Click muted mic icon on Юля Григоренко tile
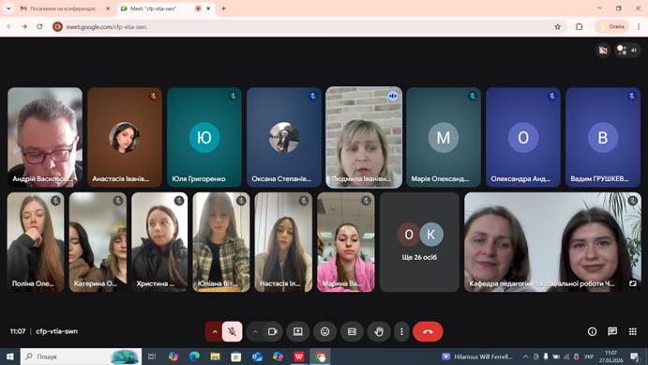This screenshot has width=648, height=365. click(234, 96)
